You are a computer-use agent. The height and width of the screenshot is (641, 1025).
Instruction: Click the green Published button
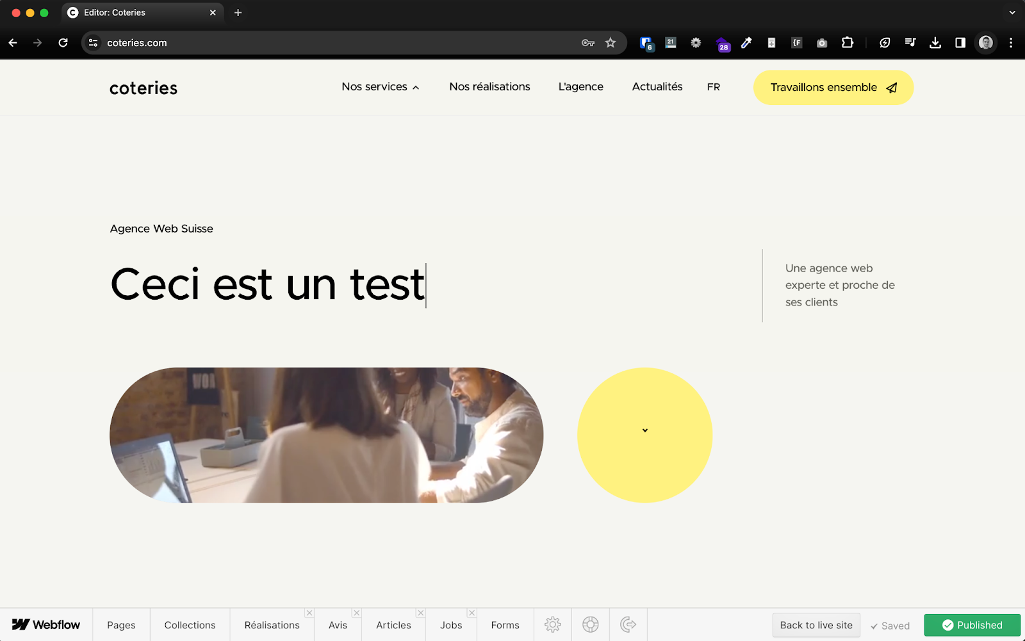tap(972, 625)
